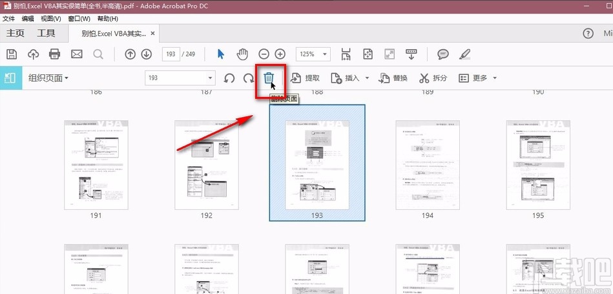The image size is (613, 294).
Task: Select page 194 thumbnail
Action: 428,165
